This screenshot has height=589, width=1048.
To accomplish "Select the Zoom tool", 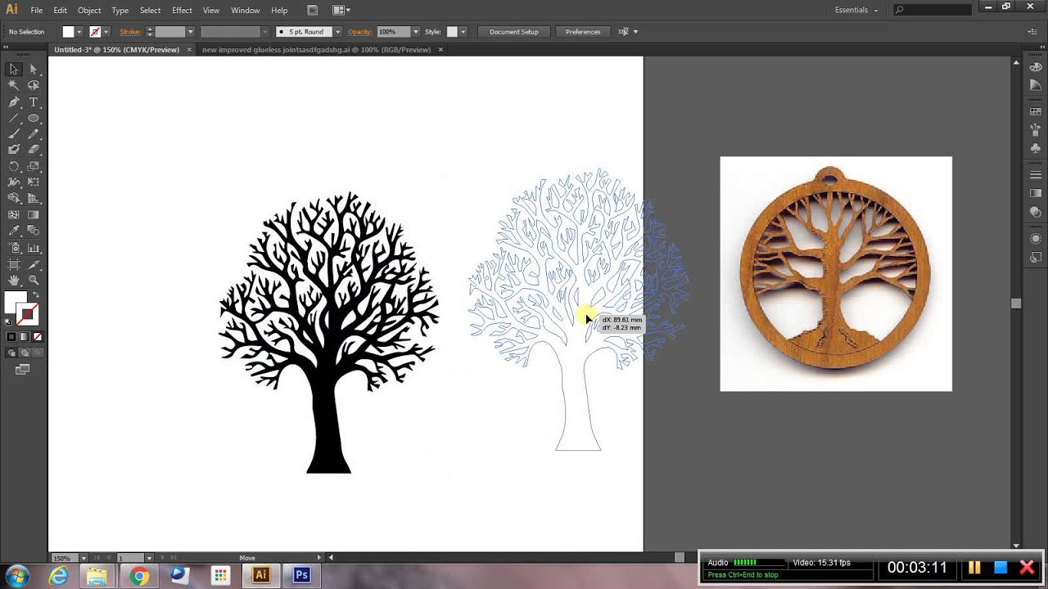I will click(x=34, y=281).
